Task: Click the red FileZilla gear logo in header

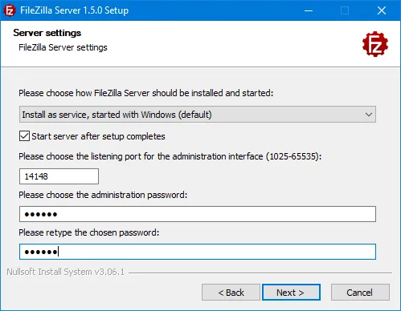Action: (x=375, y=44)
